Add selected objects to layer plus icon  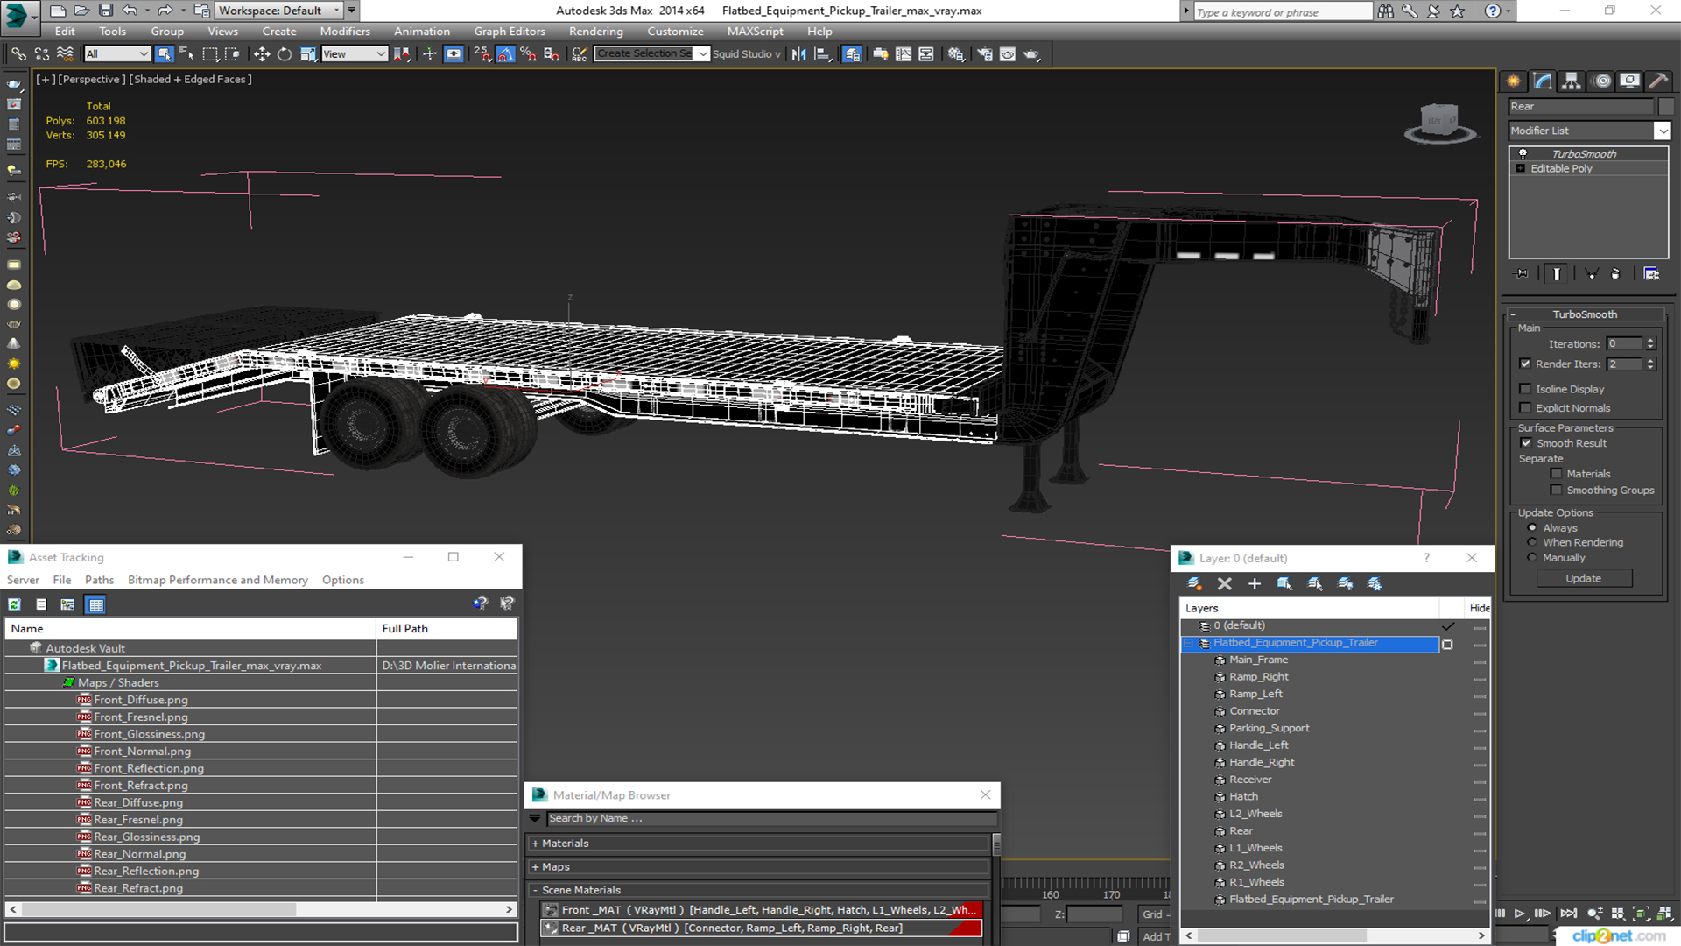click(1255, 583)
